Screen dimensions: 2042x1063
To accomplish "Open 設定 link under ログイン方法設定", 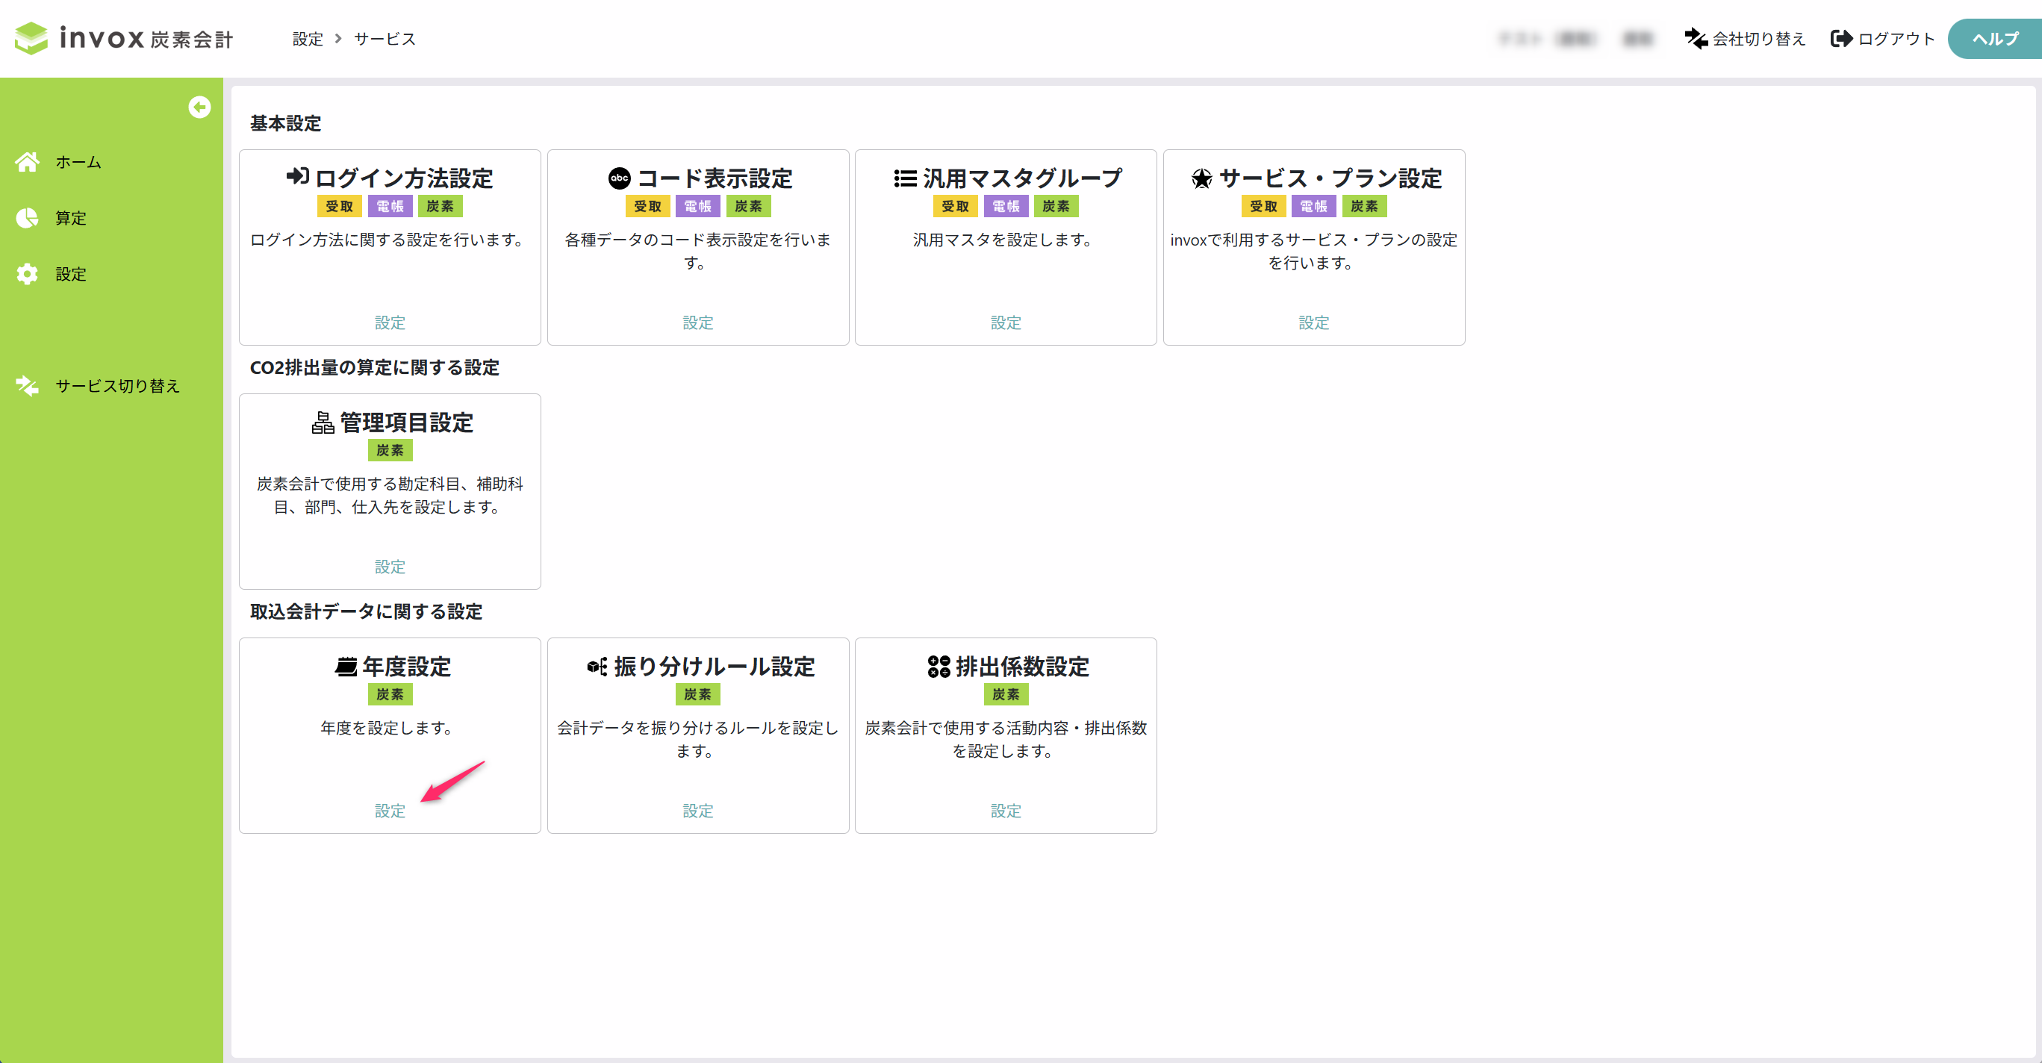I will (x=390, y=322).
